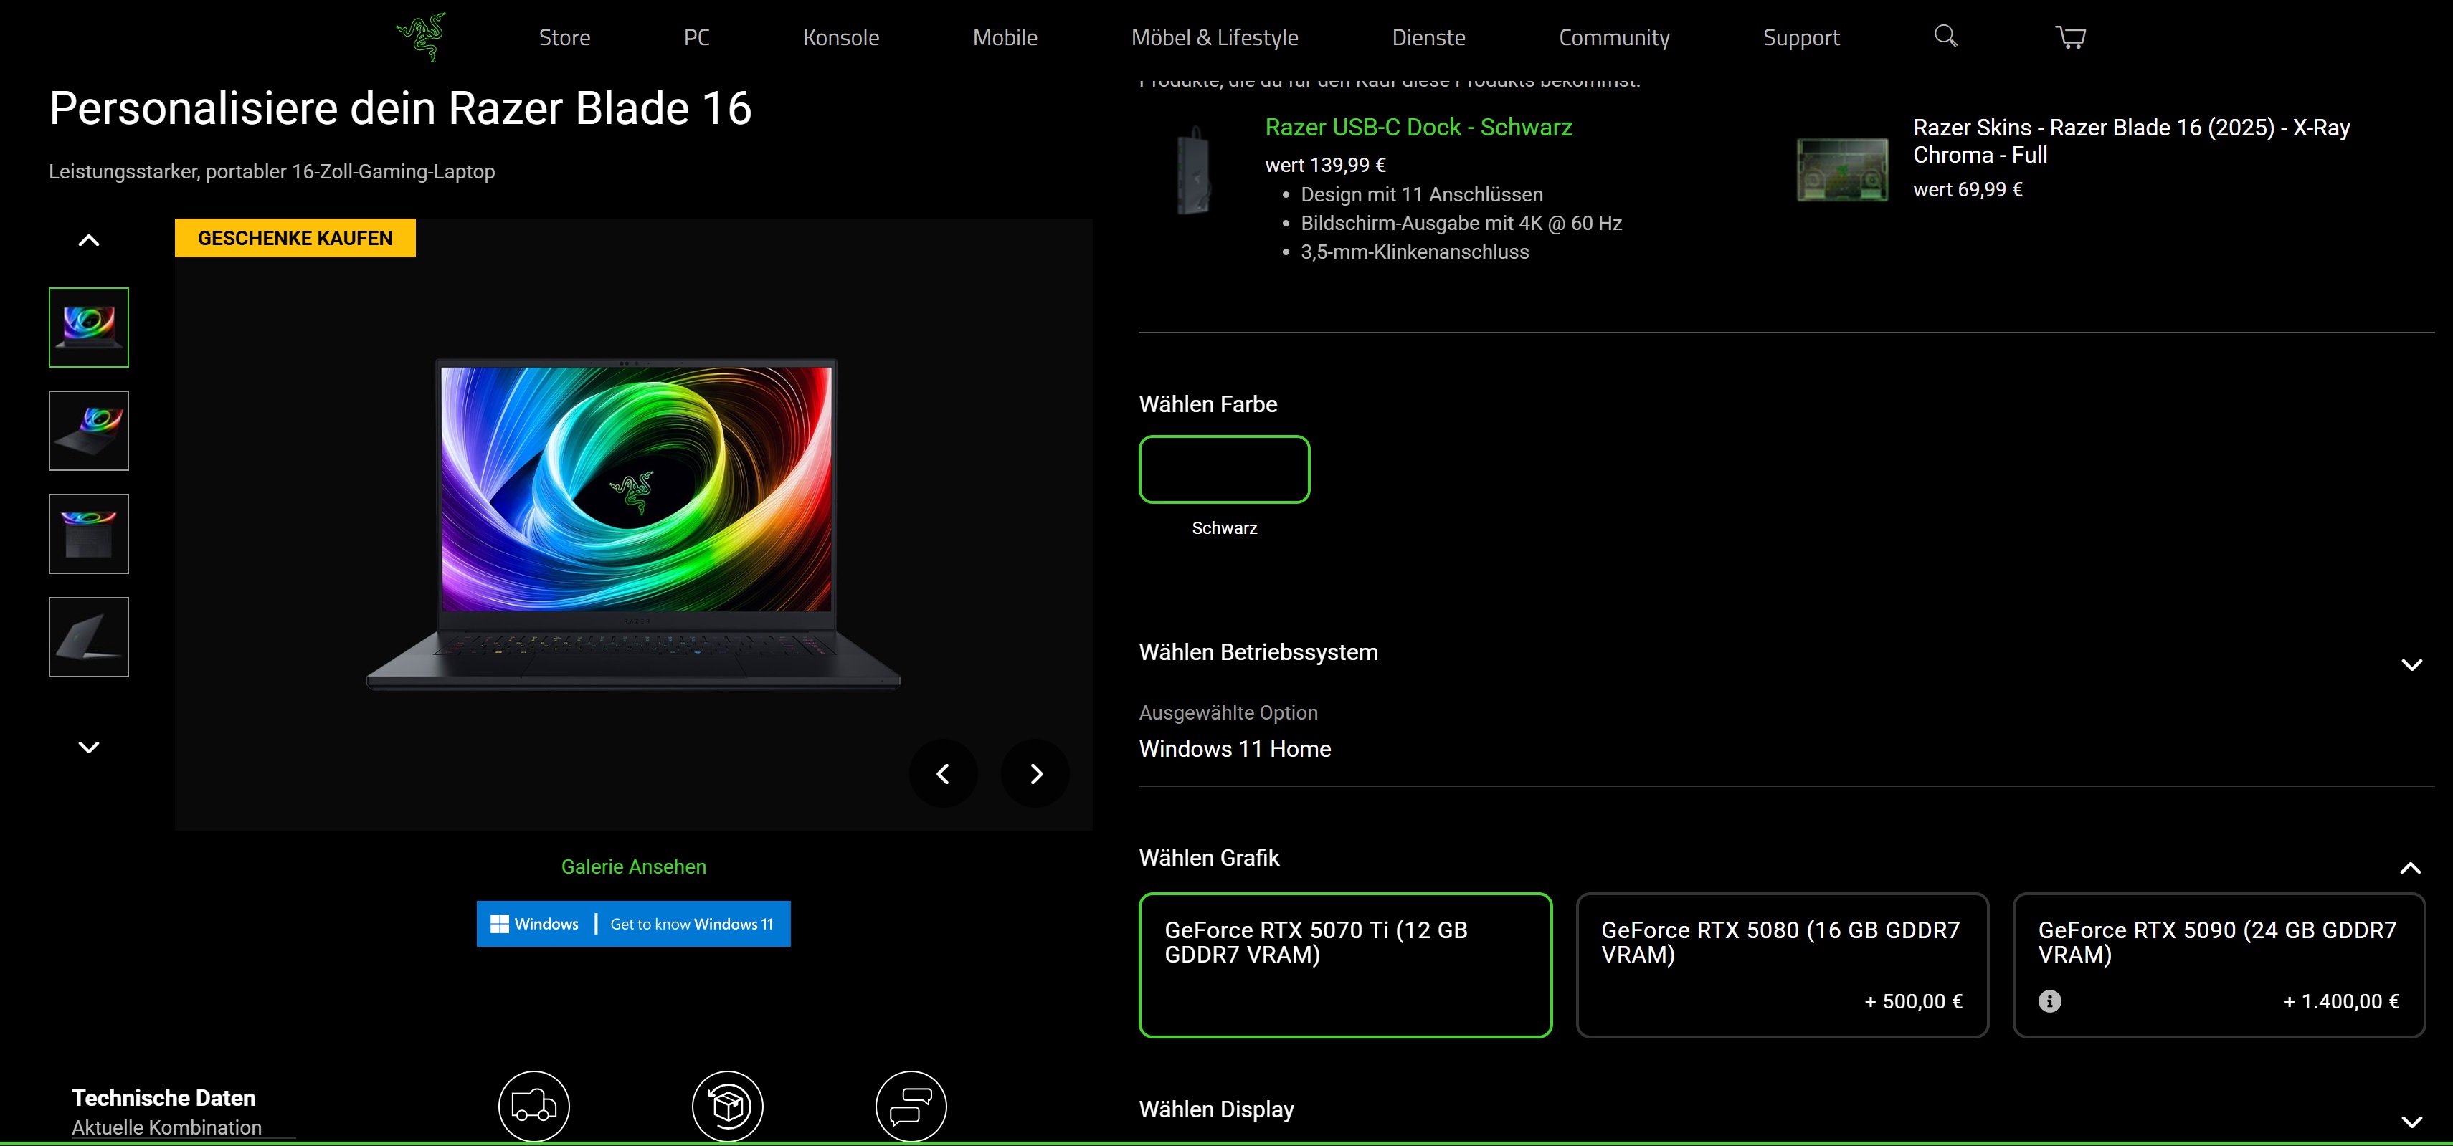Expand the Wählen Display section
The width and height of the screenshot is (2453, 1146).
coord(2411,1121)
